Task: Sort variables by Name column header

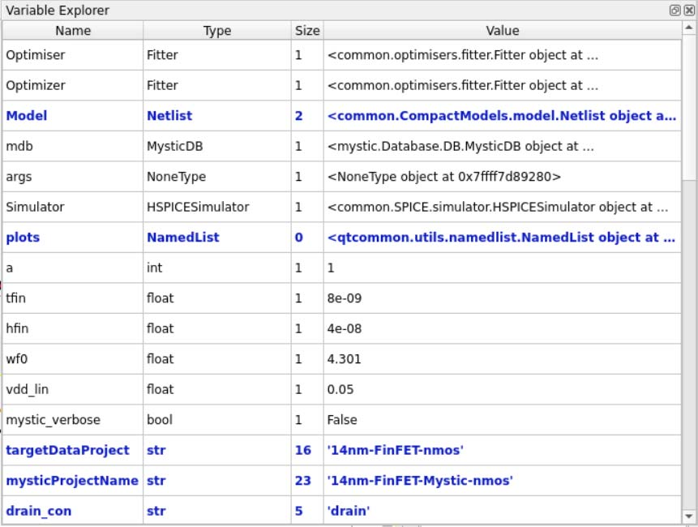Action: click(73, 31)
